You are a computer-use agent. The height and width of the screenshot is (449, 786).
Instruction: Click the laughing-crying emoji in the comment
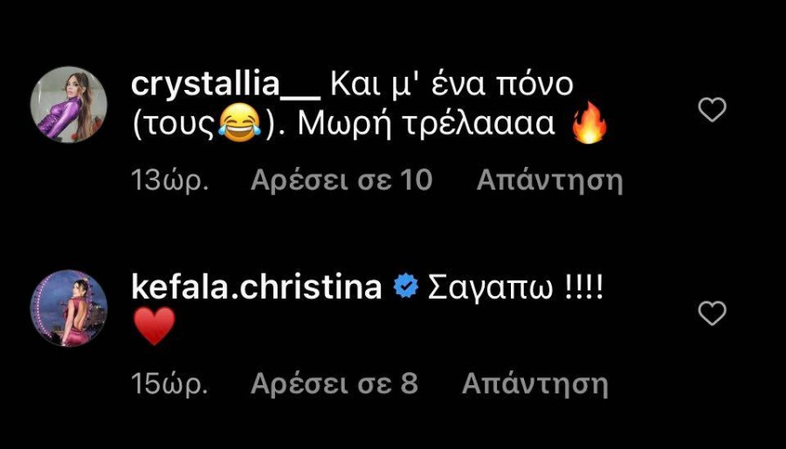[239, 123]
